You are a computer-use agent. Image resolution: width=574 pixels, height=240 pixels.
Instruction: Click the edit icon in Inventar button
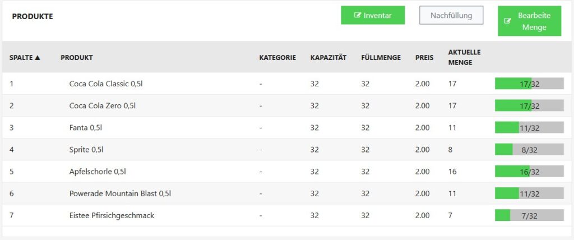[358, 15]
